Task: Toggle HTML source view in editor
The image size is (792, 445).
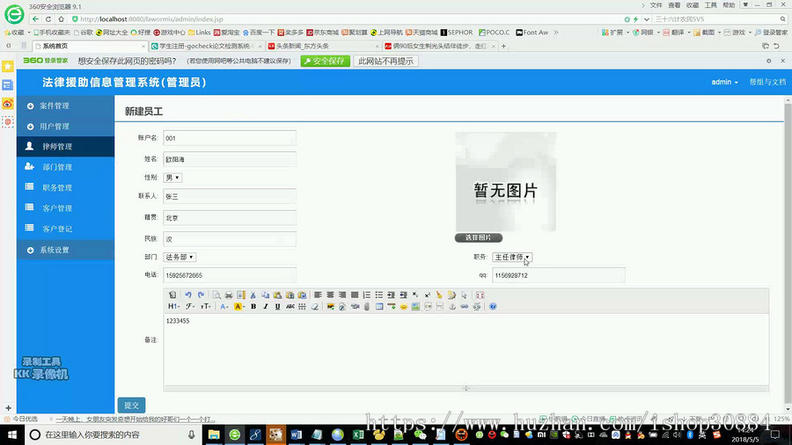Action: coord(172,295)
